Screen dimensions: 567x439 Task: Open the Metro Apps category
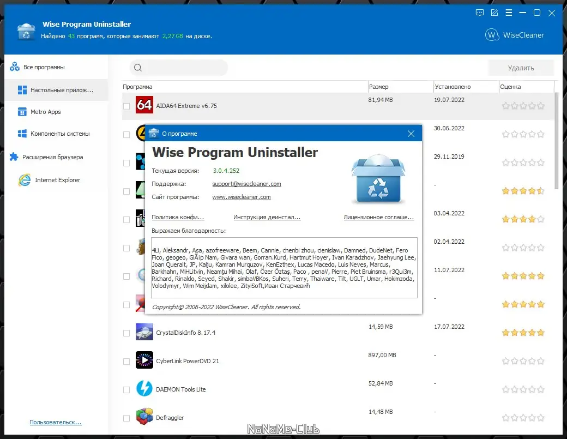pyautogui.click(x=56, y=112)
